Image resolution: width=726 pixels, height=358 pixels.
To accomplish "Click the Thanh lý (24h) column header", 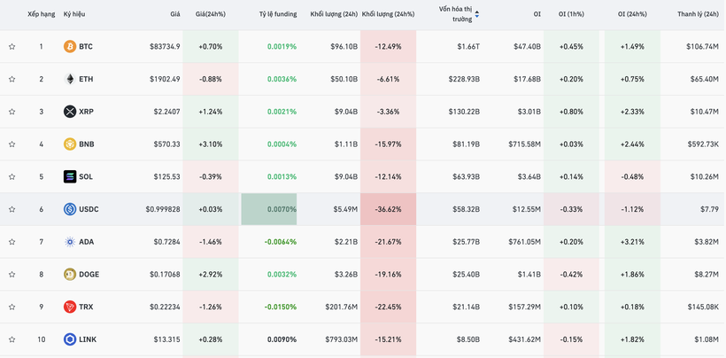I will [698, 14].
